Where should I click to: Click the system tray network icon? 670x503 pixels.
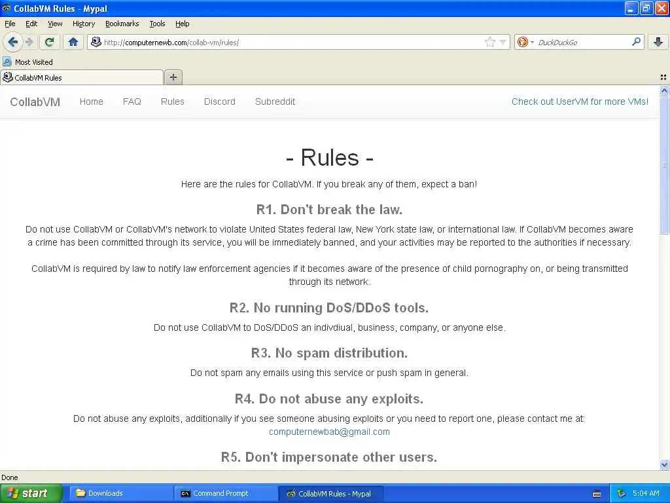[621, 493]
